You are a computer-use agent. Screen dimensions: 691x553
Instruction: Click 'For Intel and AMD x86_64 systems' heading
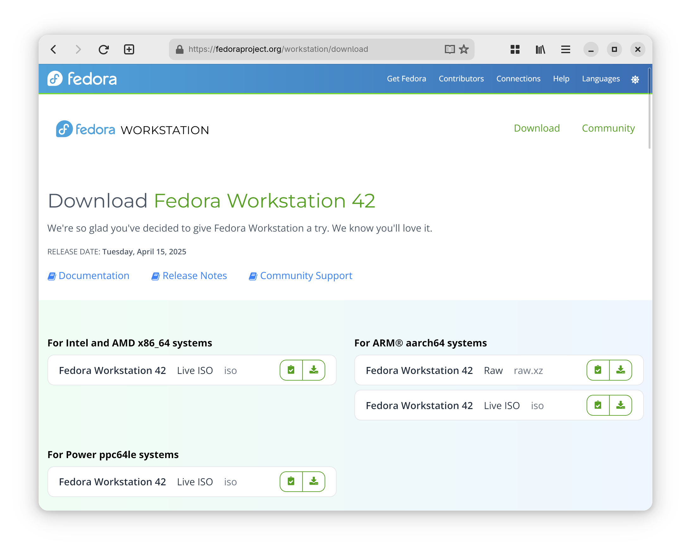click(x=130, y=343)
